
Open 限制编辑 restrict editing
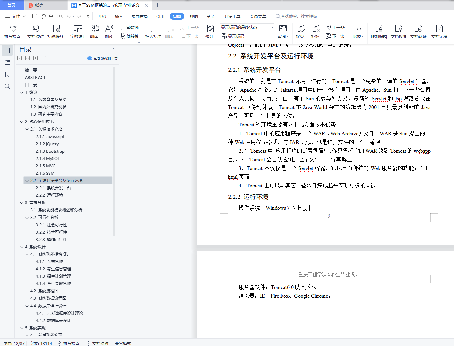(379, 32)
